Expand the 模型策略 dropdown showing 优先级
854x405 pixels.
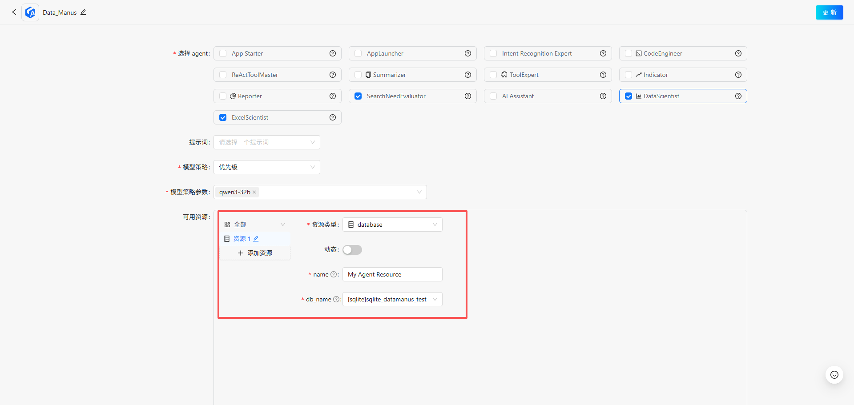(x=266, y=167)
